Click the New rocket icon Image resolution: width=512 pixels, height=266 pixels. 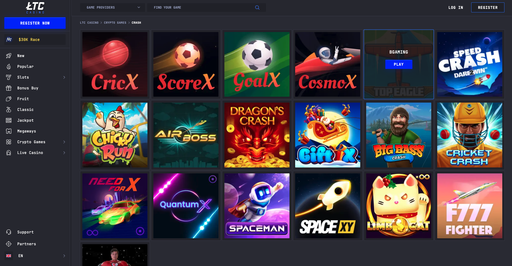coord(9,56)
